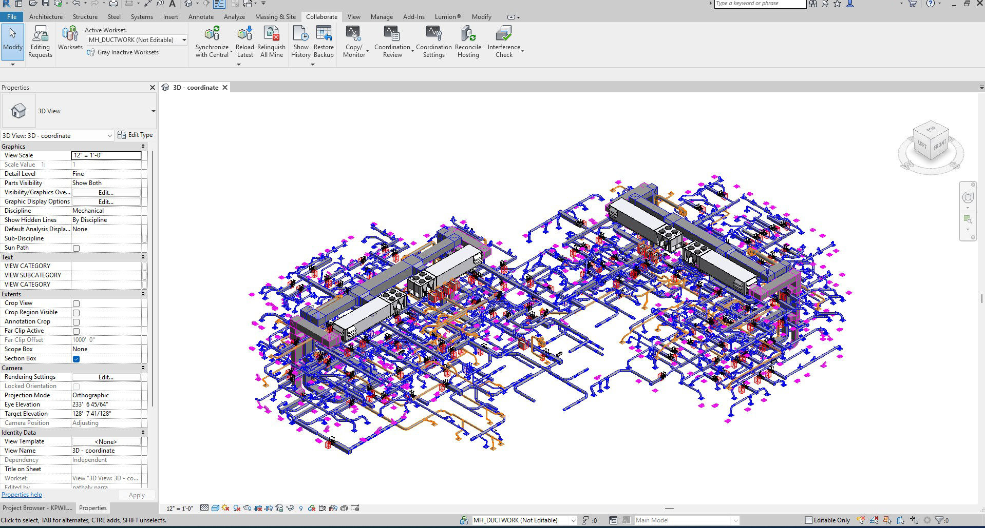Click the Interference Check icon
This screenshot has width=985, height=528.
pos(504,34)
